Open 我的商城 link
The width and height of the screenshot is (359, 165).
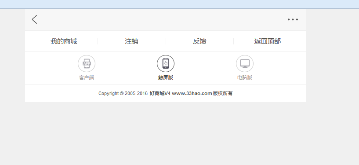coord(64,41)
